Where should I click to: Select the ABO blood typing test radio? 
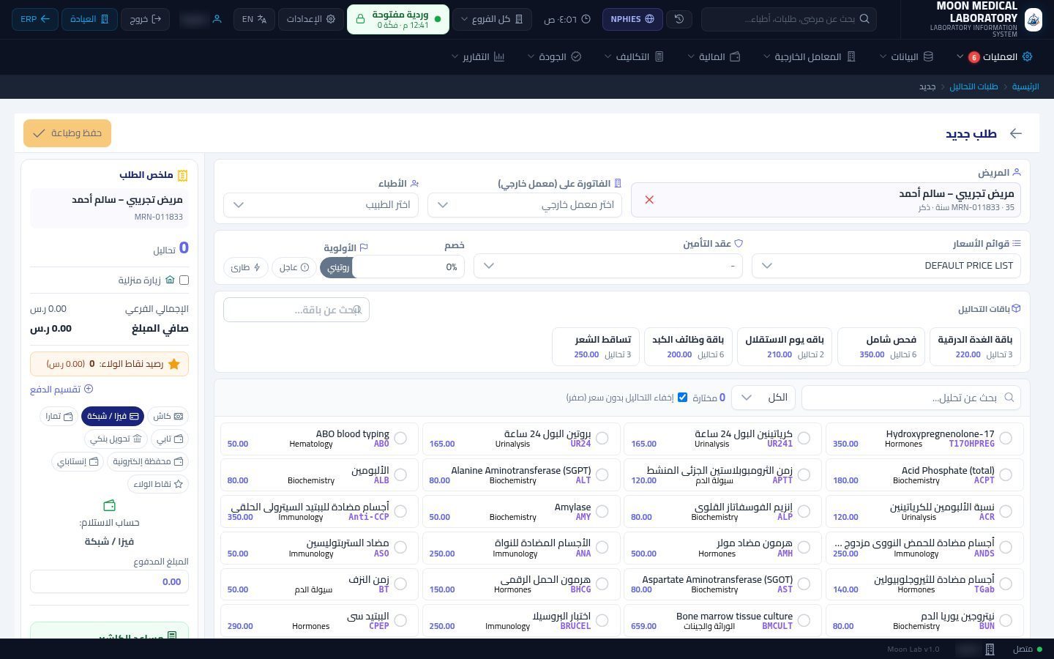coord(400,438)
